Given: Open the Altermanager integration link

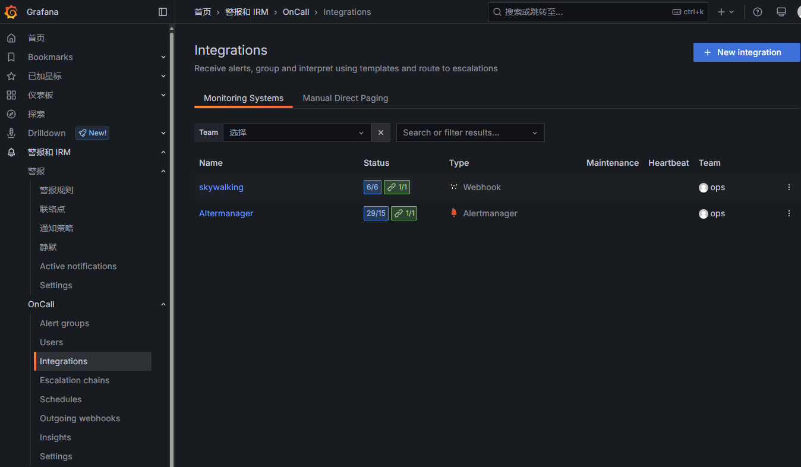Looking at the screenshot, I should coord(226,213).
